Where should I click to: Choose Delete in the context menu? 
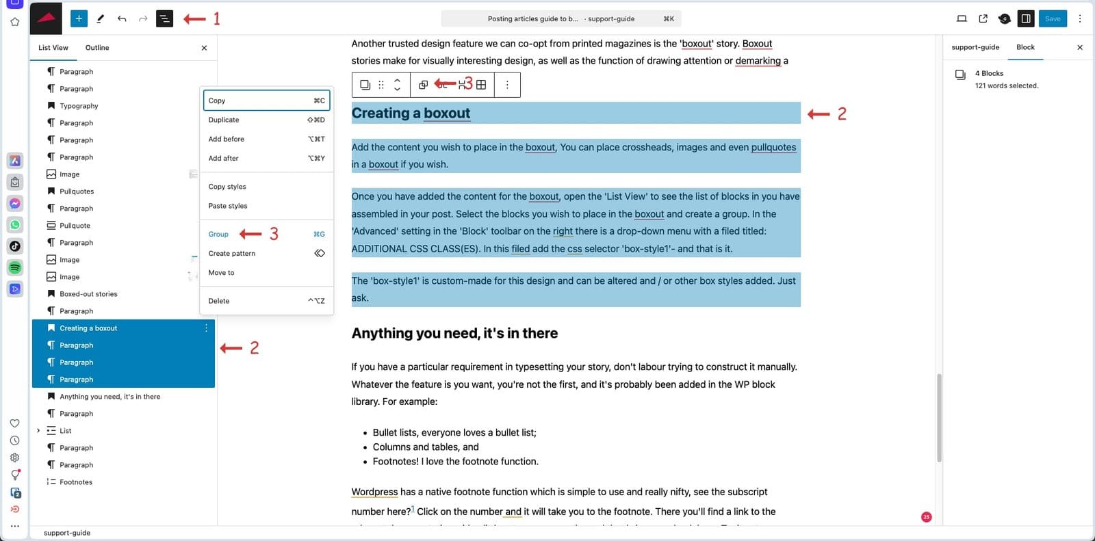pos(266,301)
